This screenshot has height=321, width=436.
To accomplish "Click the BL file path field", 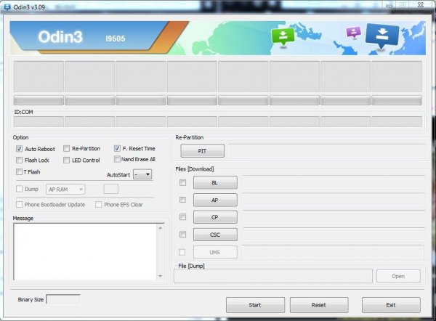I will click(x=334, y=182).
